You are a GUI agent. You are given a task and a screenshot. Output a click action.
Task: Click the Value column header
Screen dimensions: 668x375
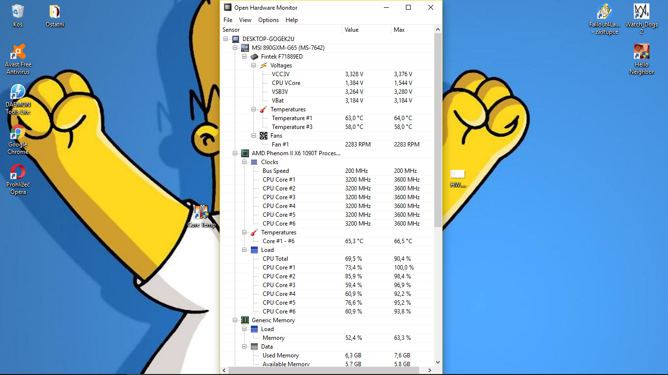tap(352, 30)
